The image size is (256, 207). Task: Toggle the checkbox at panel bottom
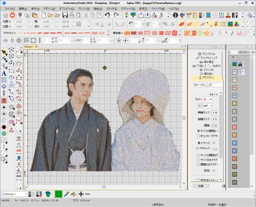point(198,180)
